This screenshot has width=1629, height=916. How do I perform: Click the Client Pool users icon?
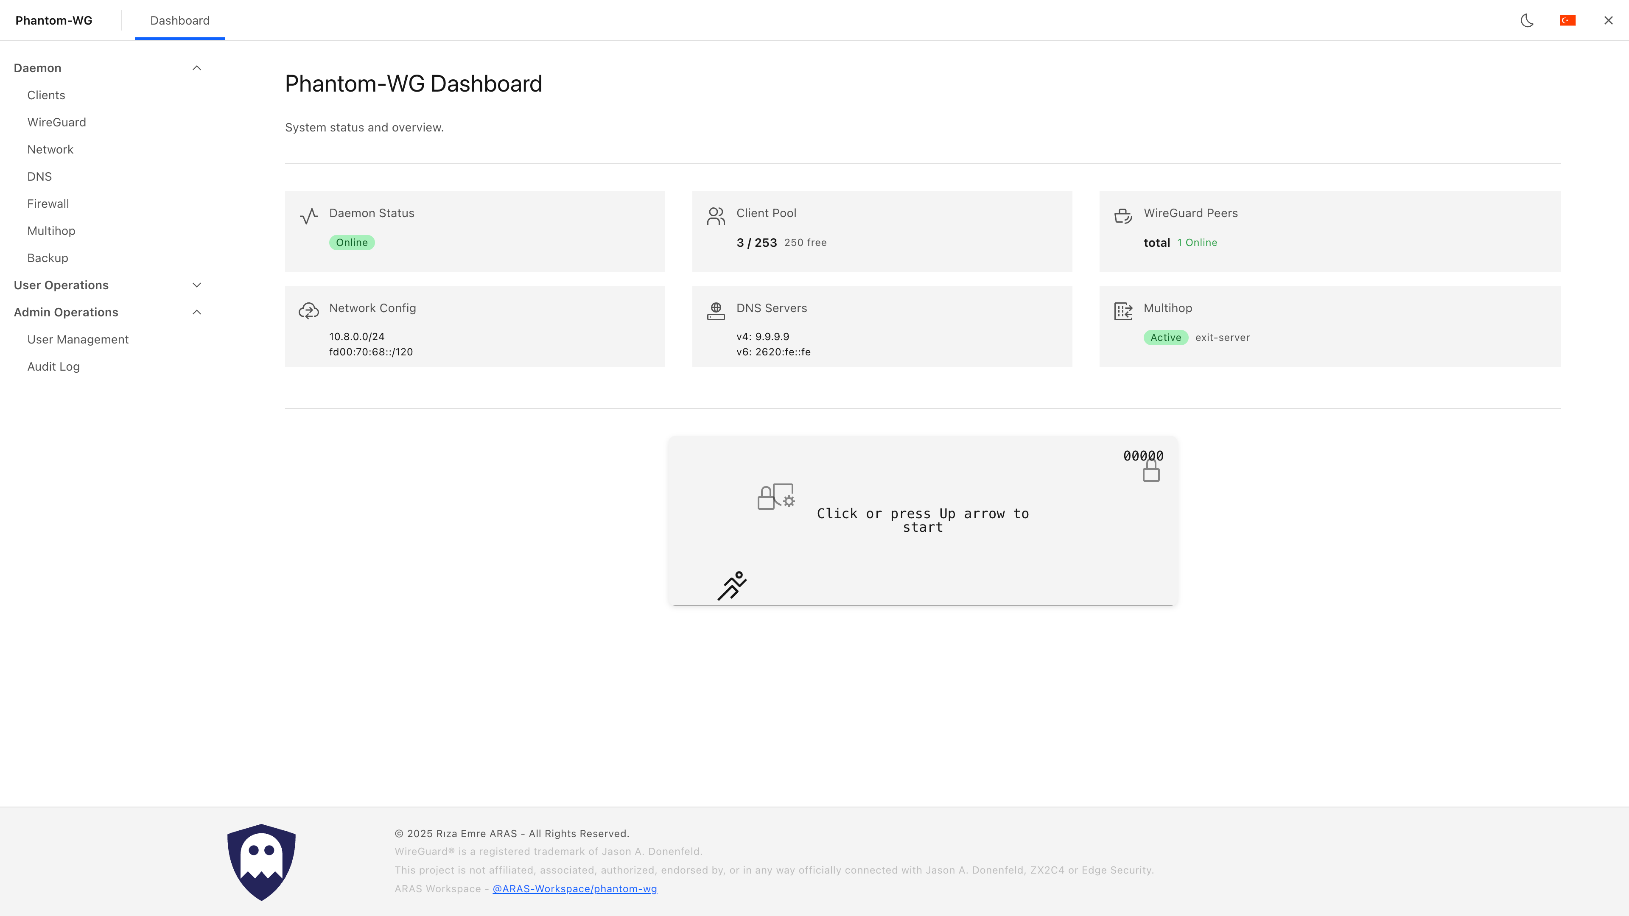[716, 216]
